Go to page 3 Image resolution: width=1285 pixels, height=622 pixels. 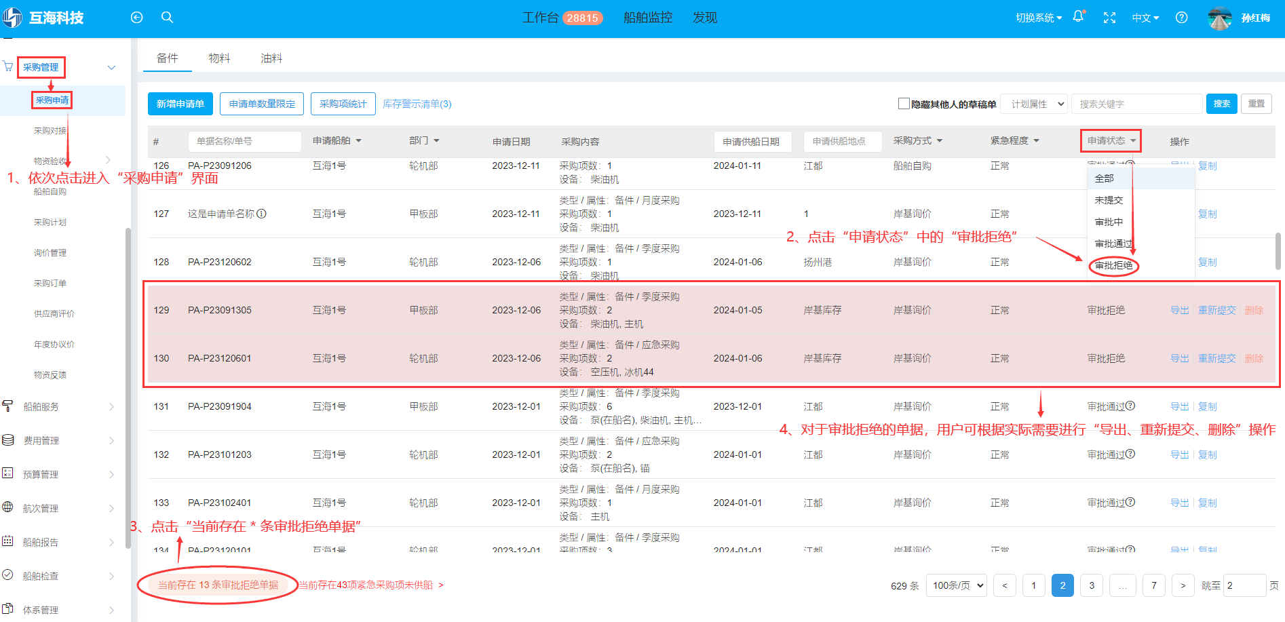pyautogui.click(x=1091, y=585)
